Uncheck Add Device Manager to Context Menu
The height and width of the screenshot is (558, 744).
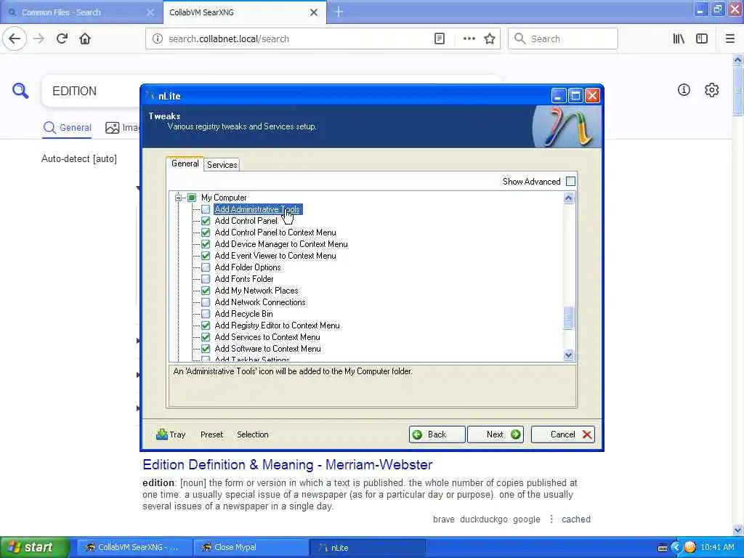coord(206,244)
